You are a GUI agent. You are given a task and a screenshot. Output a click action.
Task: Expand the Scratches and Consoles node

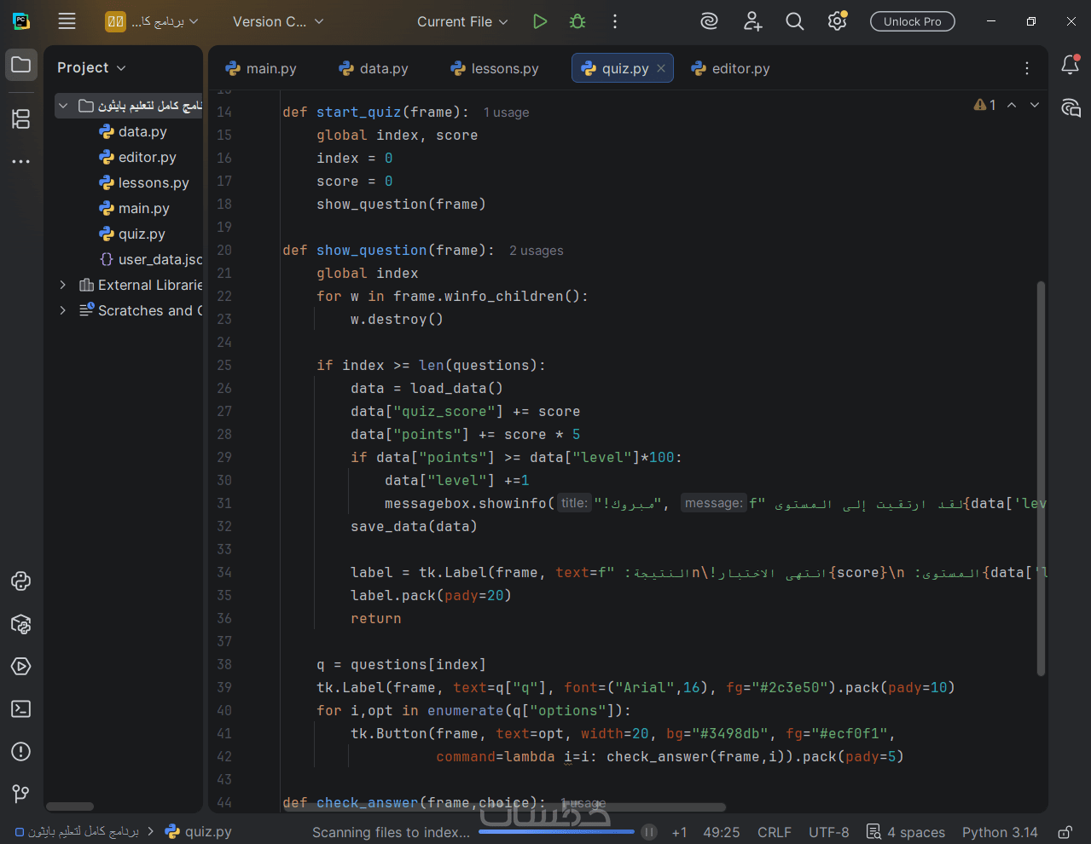(62, 310)
